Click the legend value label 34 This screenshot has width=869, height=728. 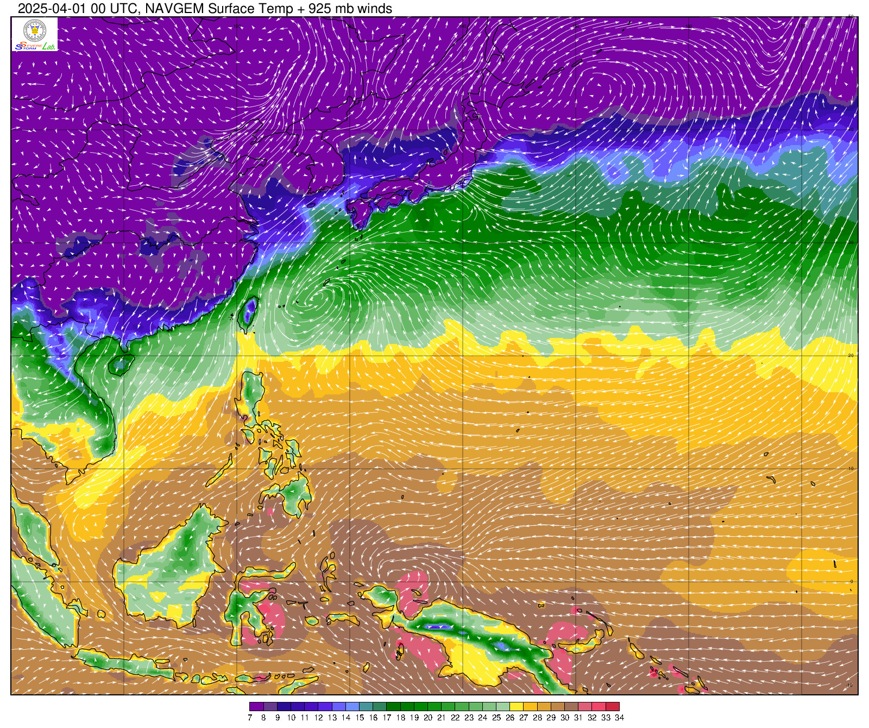pos(619,718)
